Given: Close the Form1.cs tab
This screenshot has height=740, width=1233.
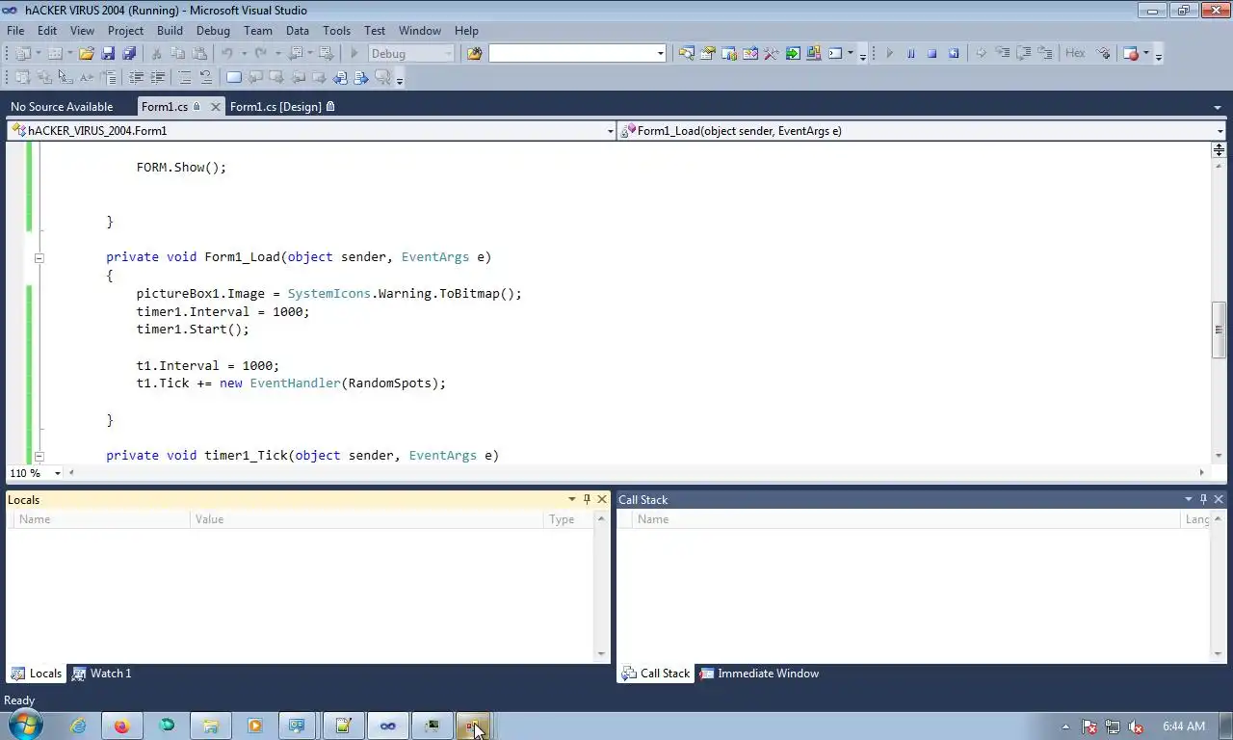Looking at the screenshot, I should point(215,107).
